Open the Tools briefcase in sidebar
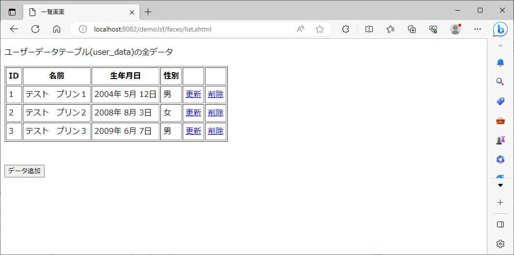The image size is (514, 255). click(x=500, y=121)
